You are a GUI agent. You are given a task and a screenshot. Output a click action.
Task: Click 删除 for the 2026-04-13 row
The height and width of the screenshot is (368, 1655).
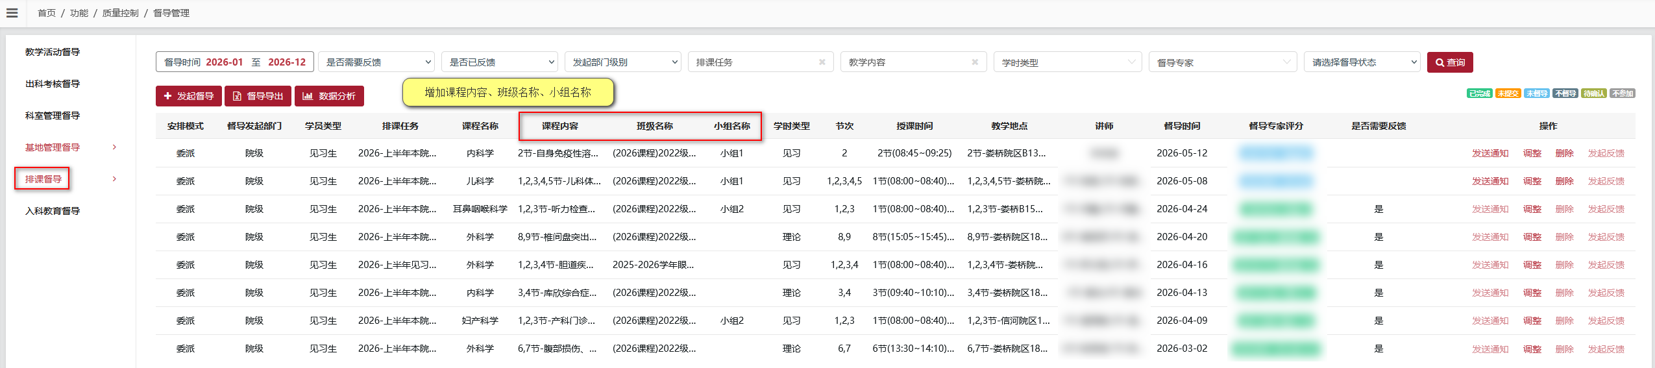[x=1565, y=293]
